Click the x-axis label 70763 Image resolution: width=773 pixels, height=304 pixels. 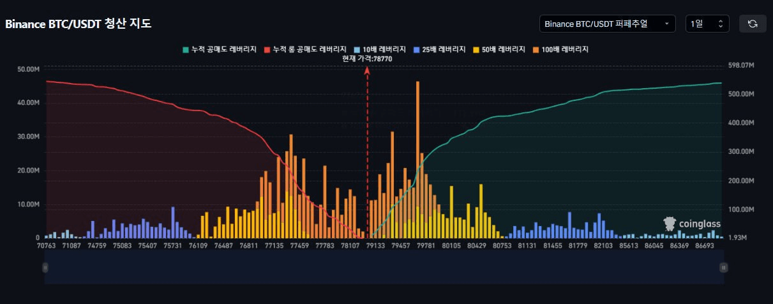[x=46, y=245]
